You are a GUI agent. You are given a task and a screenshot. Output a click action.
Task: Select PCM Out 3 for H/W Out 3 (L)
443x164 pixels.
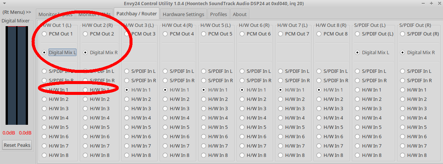coord(127,34)
